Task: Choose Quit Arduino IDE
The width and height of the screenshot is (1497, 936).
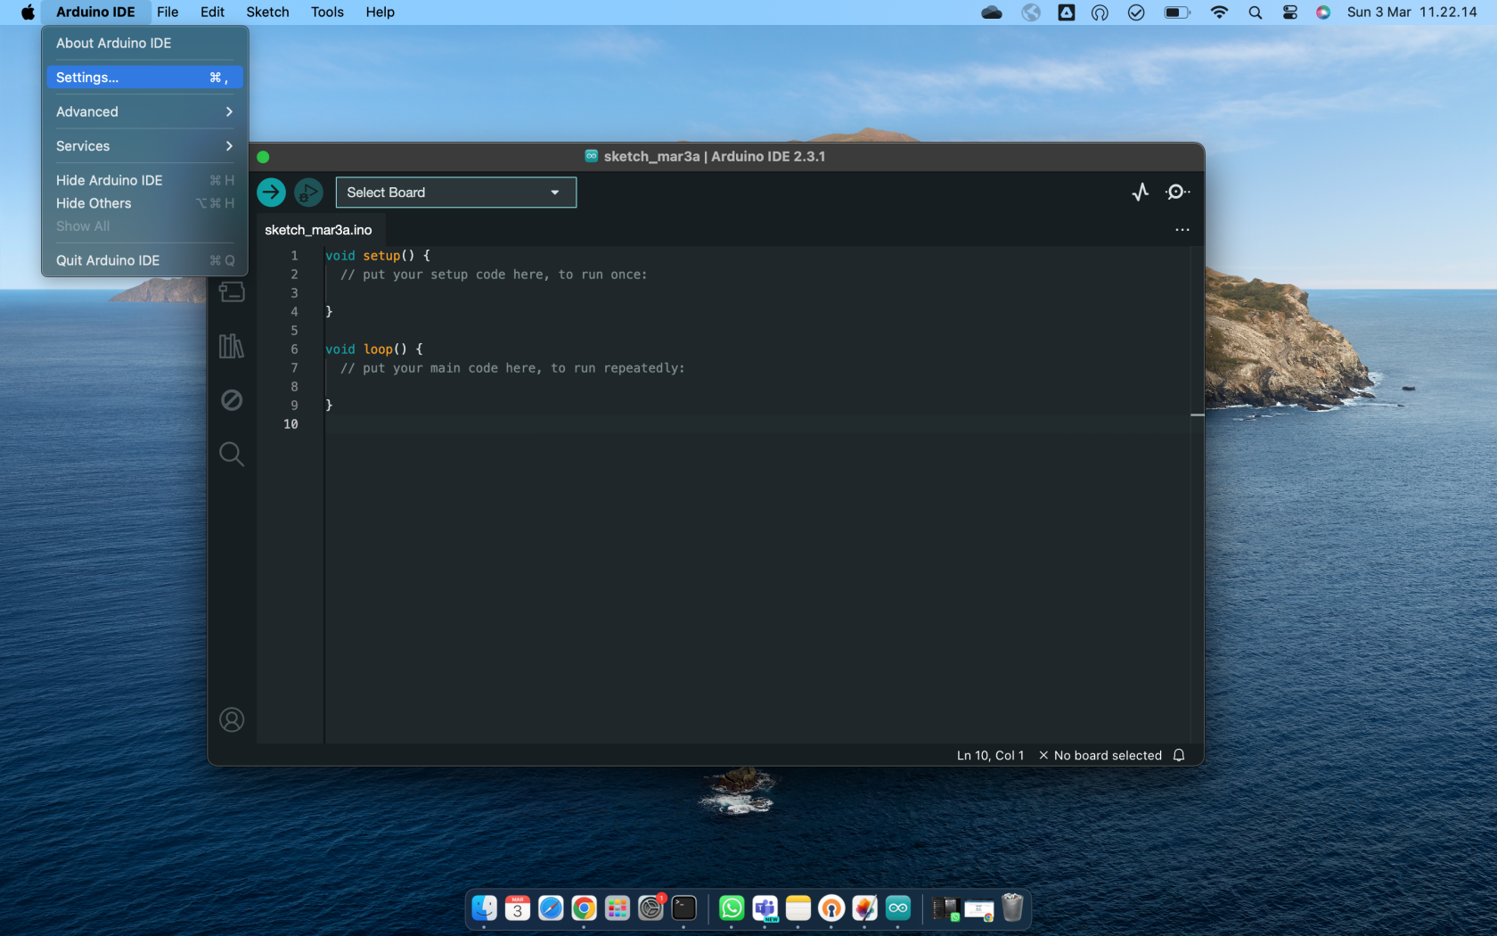Action: [144, 260]
